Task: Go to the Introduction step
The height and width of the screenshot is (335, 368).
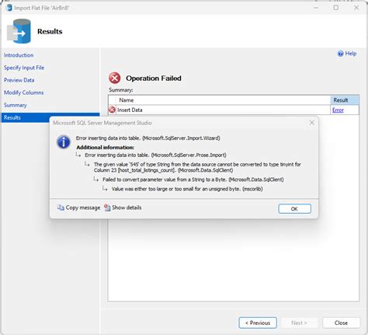Action: [x=19, y=55]
